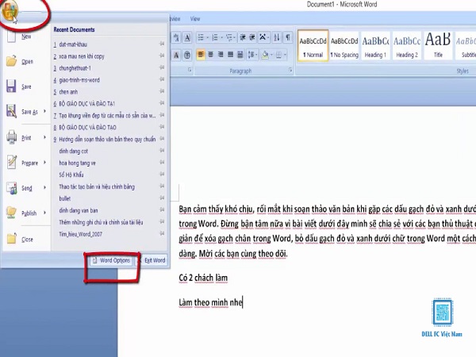The width and height of the screenshot is (476, 357).
Task: Click the sort A-Z icon
Action: click(277, 37)
